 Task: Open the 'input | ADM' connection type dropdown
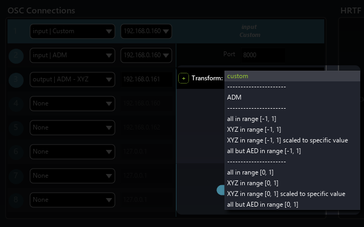[x=72, y=55]
